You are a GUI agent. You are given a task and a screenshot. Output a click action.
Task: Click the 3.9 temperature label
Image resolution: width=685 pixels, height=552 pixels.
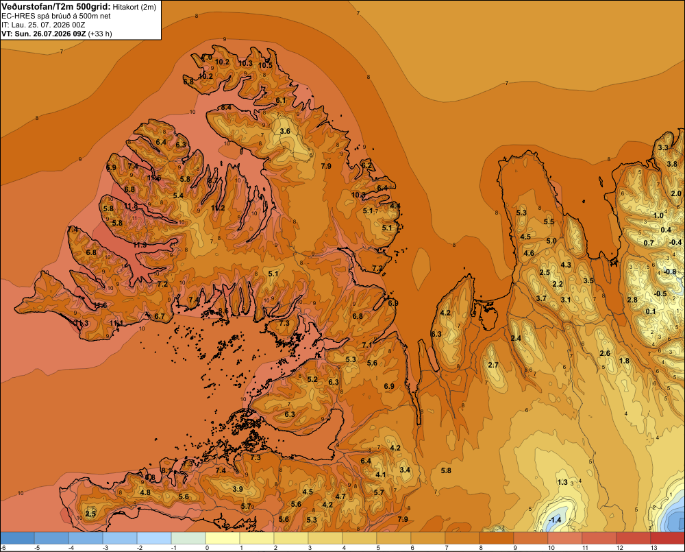pos(238,489)
